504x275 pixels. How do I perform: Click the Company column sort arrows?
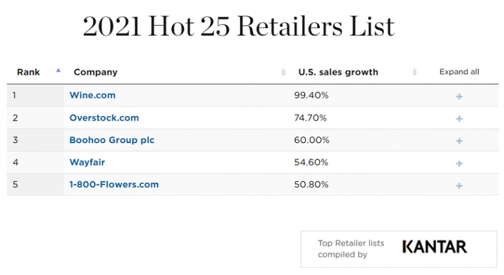tap(283, 72)
